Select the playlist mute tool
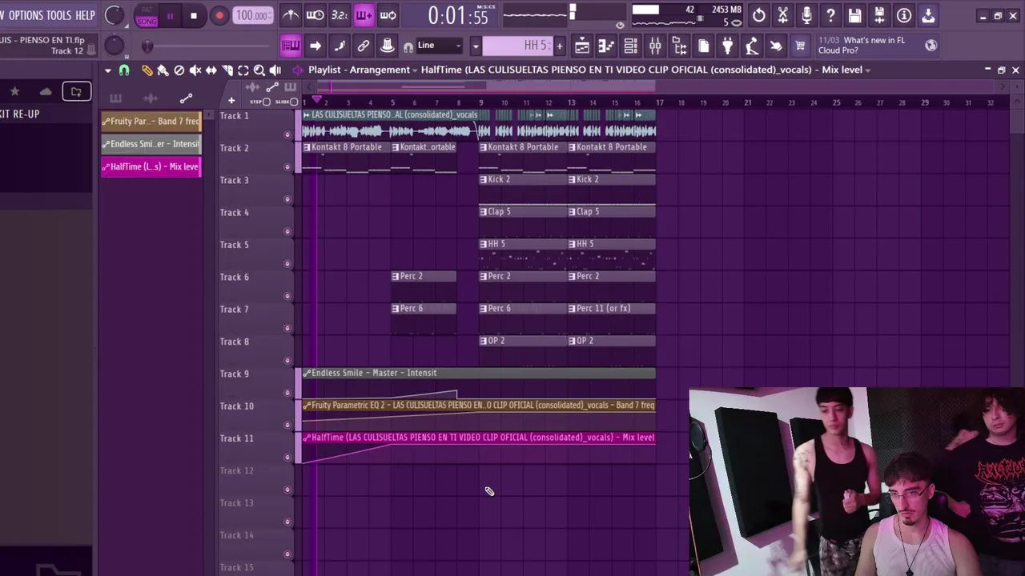1025x576 pixels. click(195, 70)
